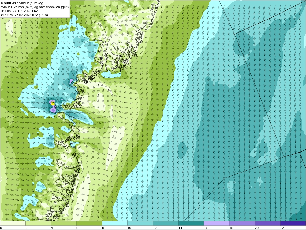The image size is (306, 230).
Task: Click the legend tick label 22
Action: (282, 228)
